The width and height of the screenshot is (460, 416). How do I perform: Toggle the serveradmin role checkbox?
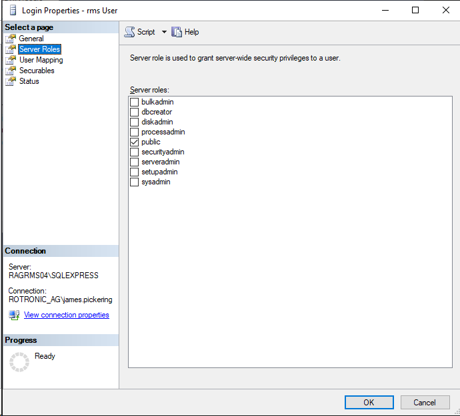[x=135, y=162]
